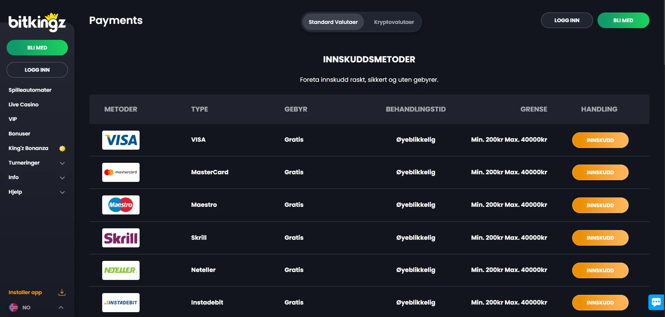Click the Info sidebar item

tap(14, 177)
